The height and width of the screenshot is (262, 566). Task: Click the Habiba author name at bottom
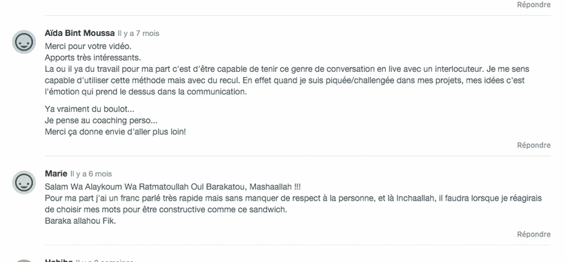[59, 260]
